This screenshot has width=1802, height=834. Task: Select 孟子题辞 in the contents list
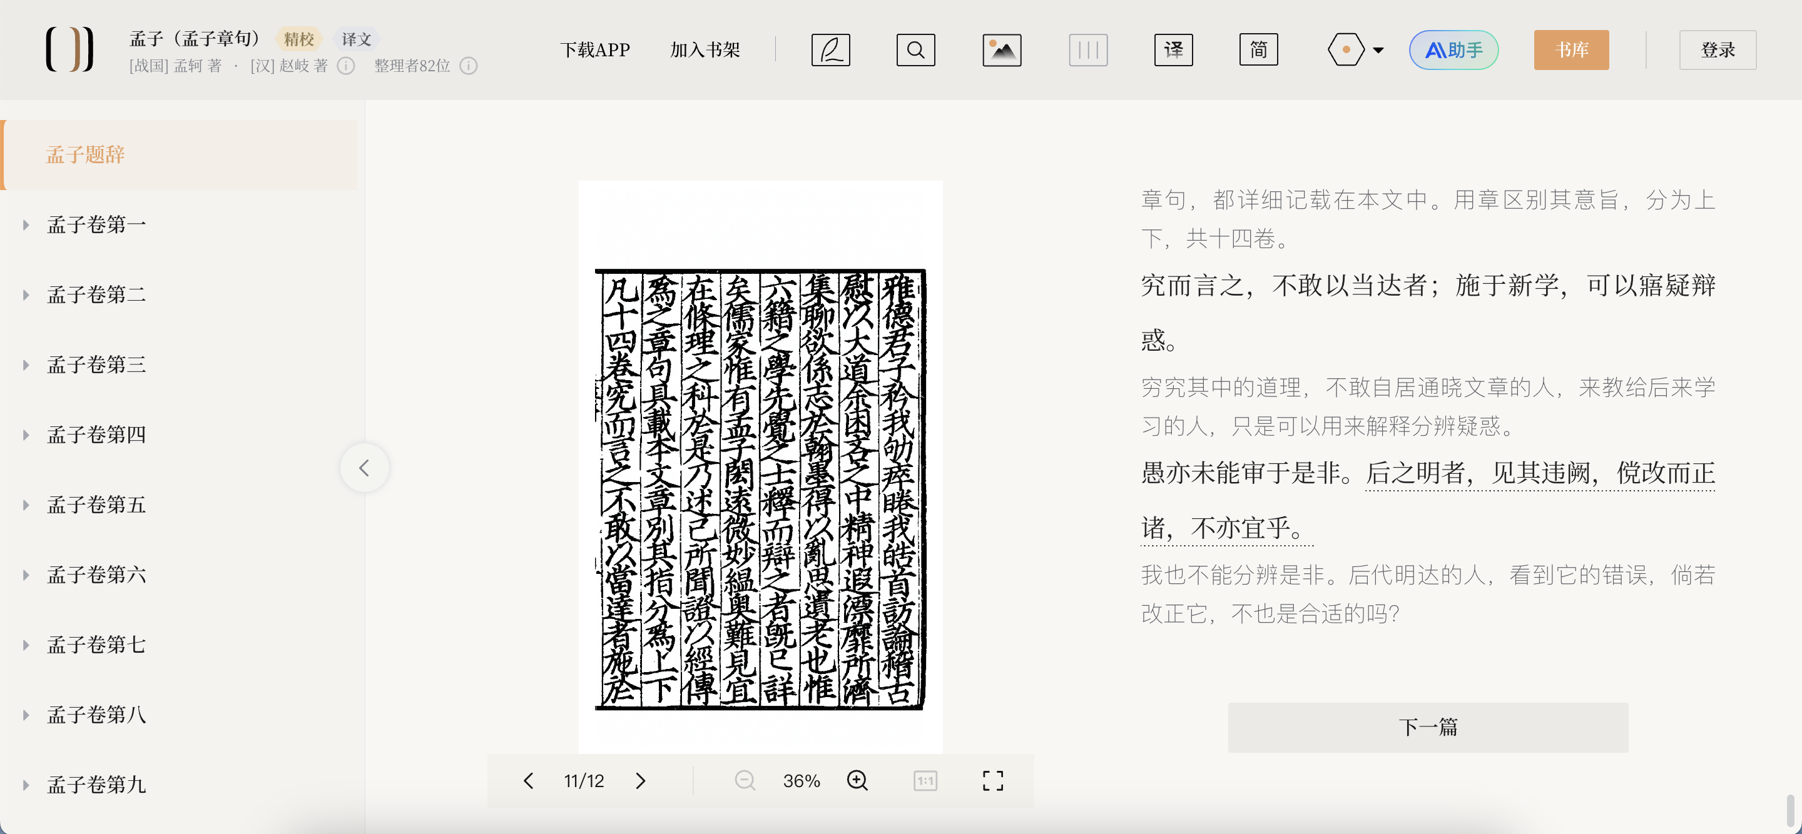coord(85,154)
